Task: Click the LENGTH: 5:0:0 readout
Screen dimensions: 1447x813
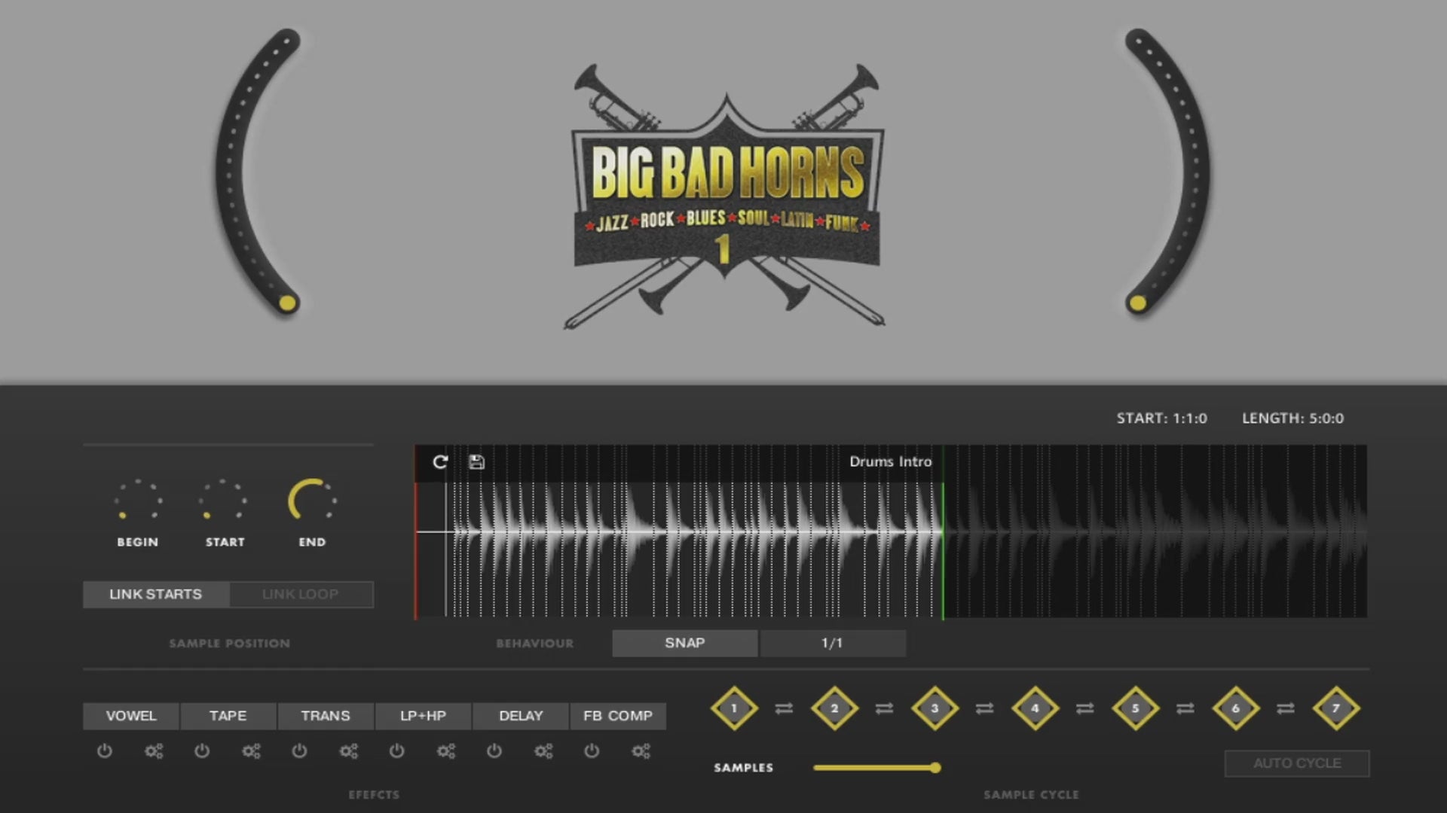Action: [x=1293, y=418]
